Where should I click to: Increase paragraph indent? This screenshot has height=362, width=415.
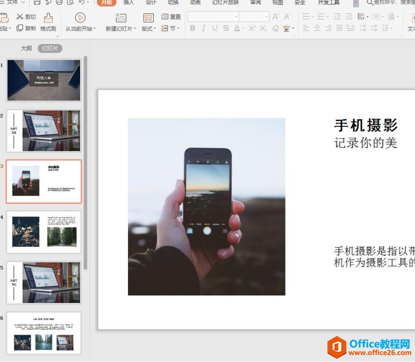pyautogui.click(x=349, y=17)
